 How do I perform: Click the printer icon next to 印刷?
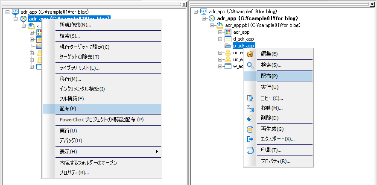tap(251, 150)
